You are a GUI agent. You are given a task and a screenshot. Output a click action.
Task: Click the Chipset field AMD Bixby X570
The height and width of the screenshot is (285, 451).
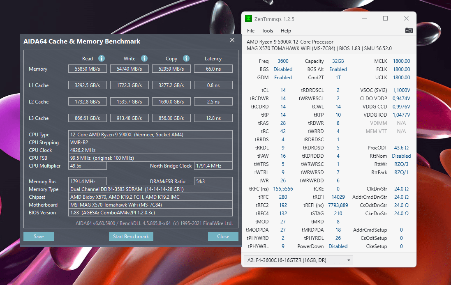click(x=150, y=197)
